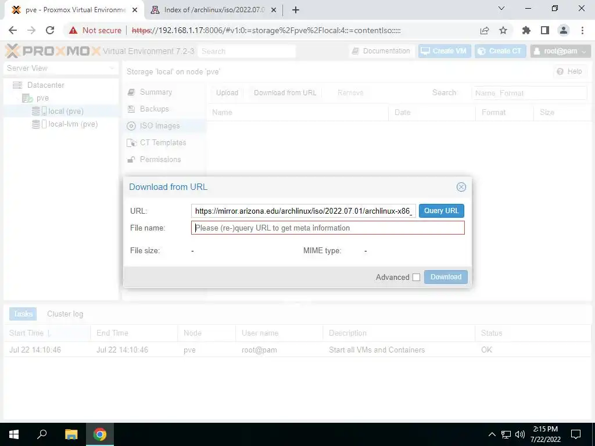Viewport: 595px width, 446px height.
Task: Open Chrome profile avatar
Action: pos(564,30)
